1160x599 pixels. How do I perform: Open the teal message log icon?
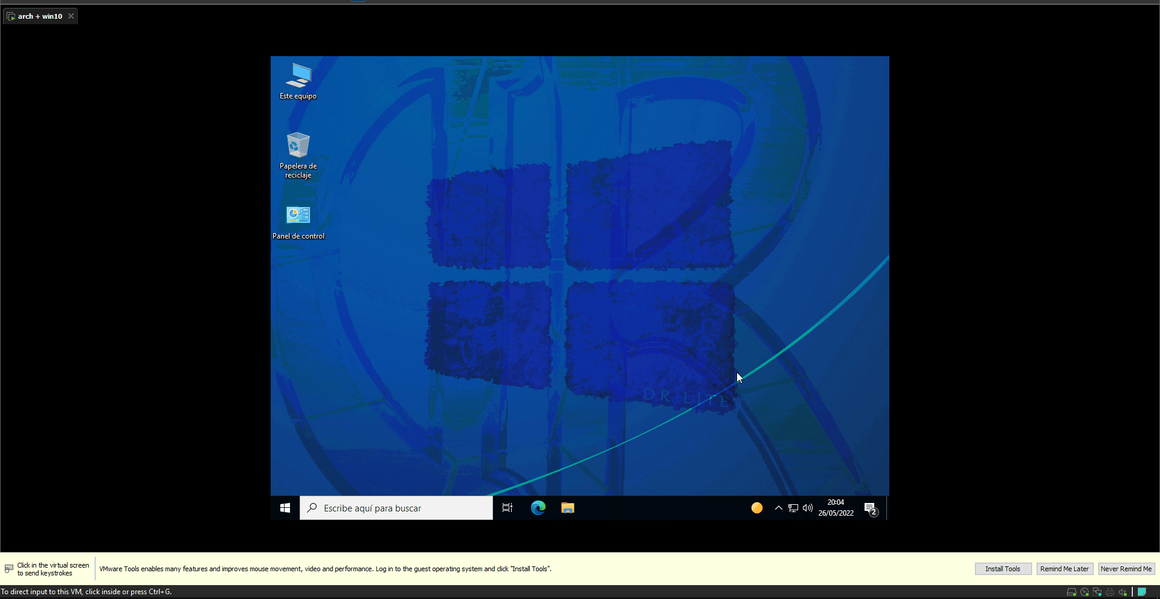[1142, 592]
